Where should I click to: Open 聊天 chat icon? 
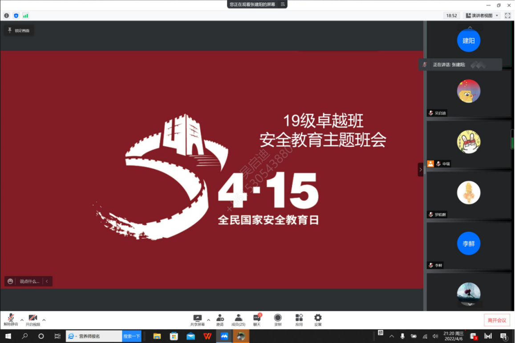pos(257,320)
